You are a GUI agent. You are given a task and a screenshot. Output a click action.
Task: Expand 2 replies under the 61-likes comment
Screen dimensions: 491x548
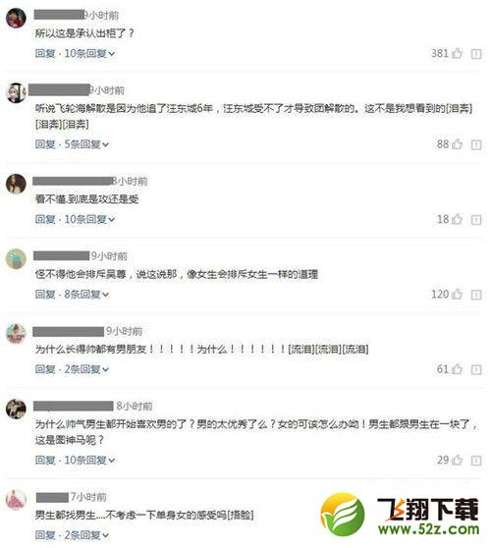[86, 369]
